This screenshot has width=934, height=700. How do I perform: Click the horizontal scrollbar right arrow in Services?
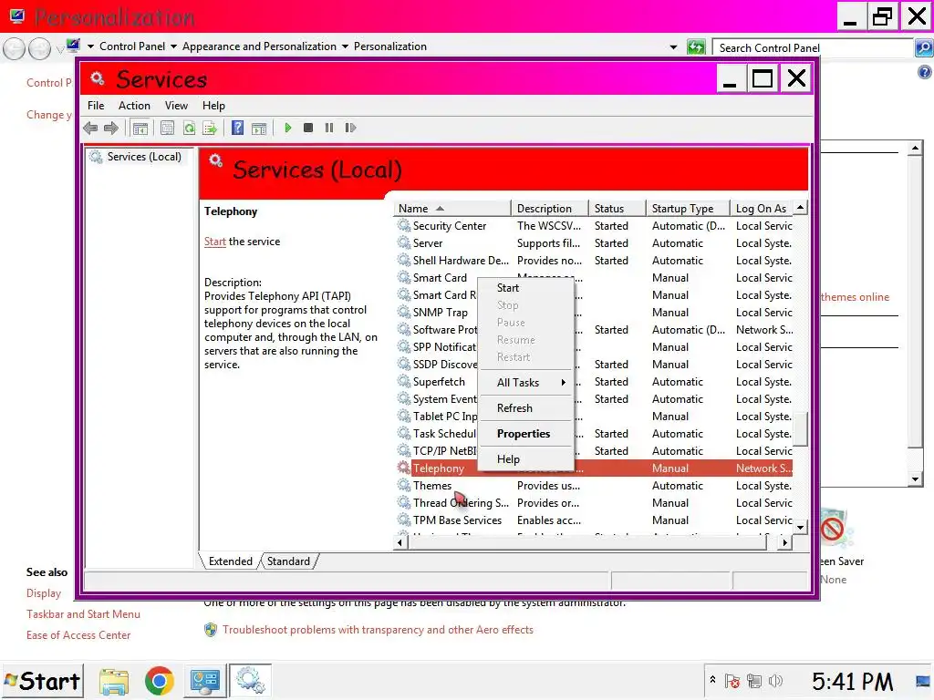click(x=785, y=542)
